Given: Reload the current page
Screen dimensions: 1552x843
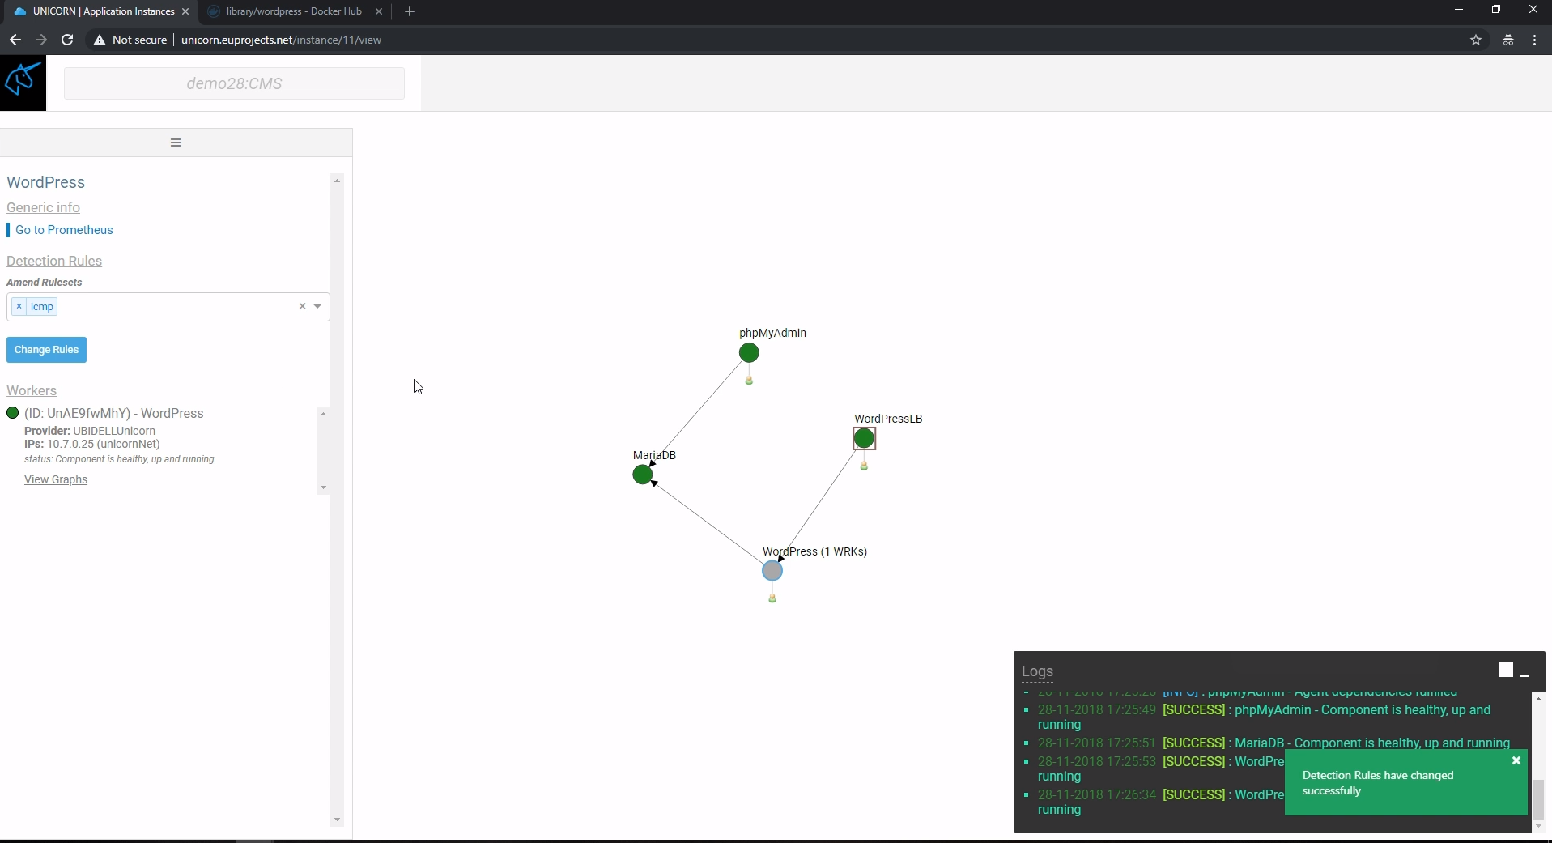Looking at the screenshot, I should point(68,40).
